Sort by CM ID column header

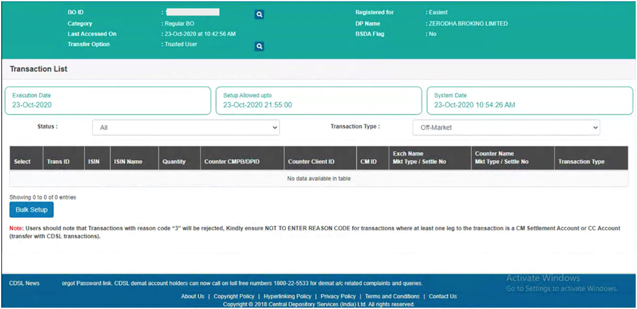click(368, 161)
